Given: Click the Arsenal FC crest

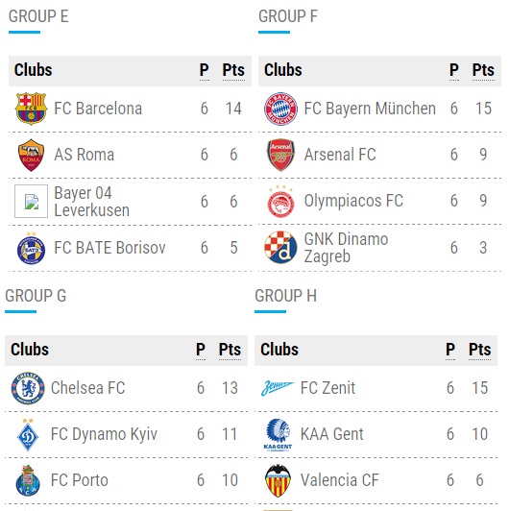Looking at the screenshot, I should 280,155.
